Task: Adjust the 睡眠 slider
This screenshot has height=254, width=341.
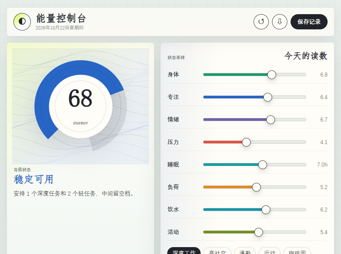Action: coord(255,165)
